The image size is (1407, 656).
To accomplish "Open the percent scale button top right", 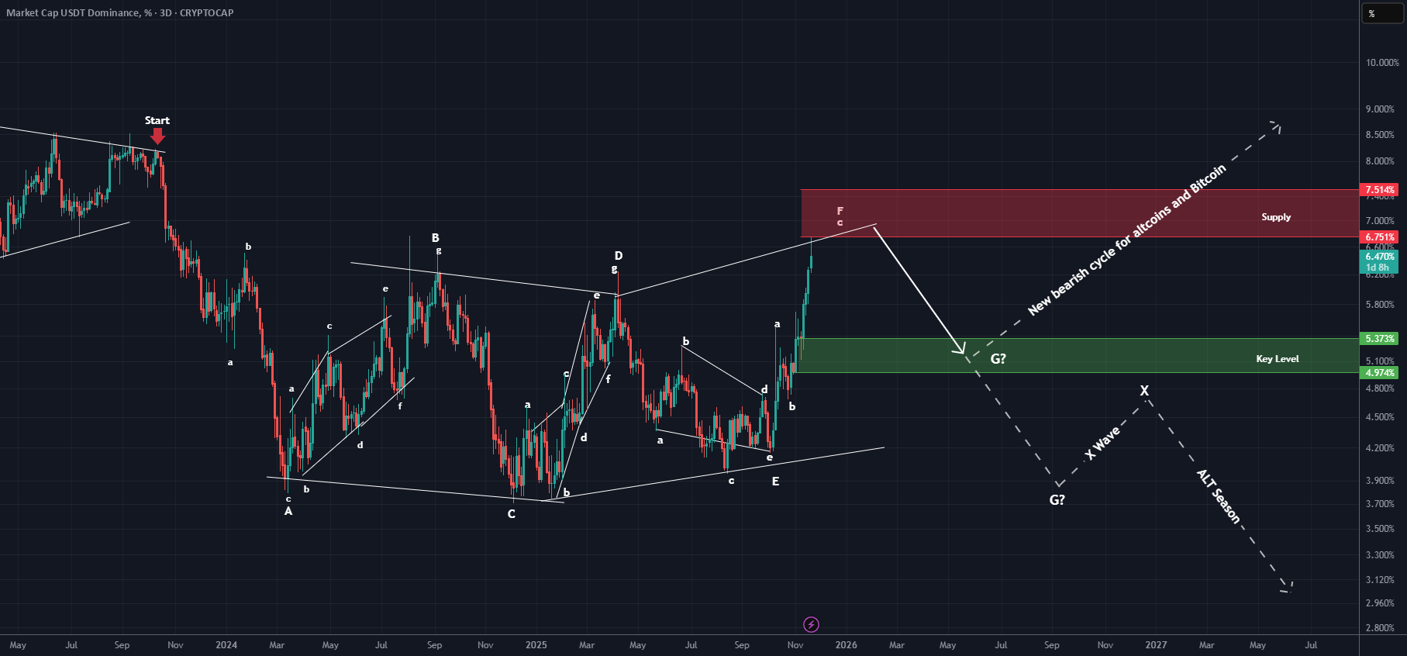I will 1383,13.
